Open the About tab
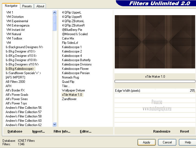Viewport: 196px width, 148px height. [x=40, y=6]
